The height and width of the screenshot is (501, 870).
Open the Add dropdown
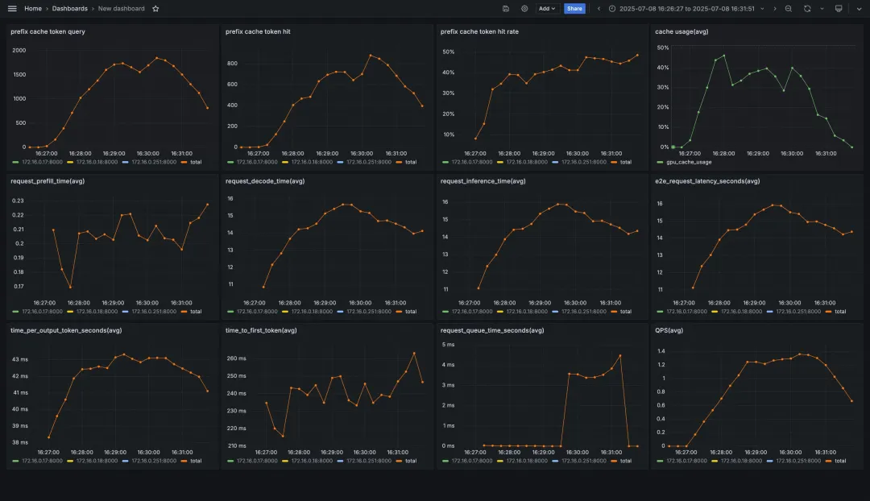coord(547,8)
